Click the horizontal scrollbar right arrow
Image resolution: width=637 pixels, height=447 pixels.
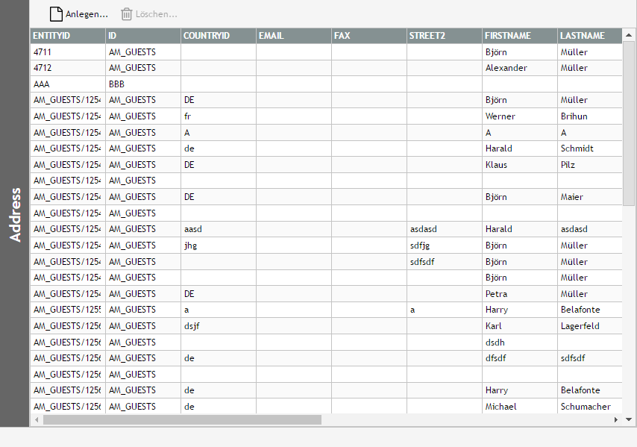pyautogui.click(x=616, y=420)
